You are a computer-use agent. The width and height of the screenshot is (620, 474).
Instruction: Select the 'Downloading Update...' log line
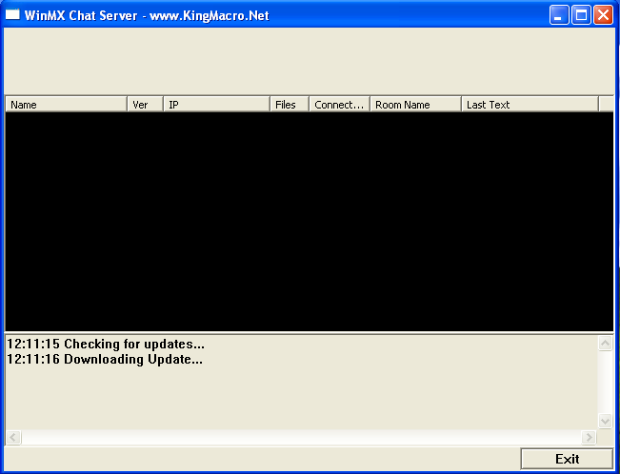105,360
